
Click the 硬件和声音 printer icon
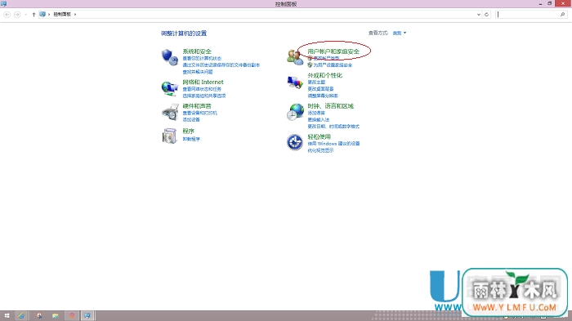170,112
